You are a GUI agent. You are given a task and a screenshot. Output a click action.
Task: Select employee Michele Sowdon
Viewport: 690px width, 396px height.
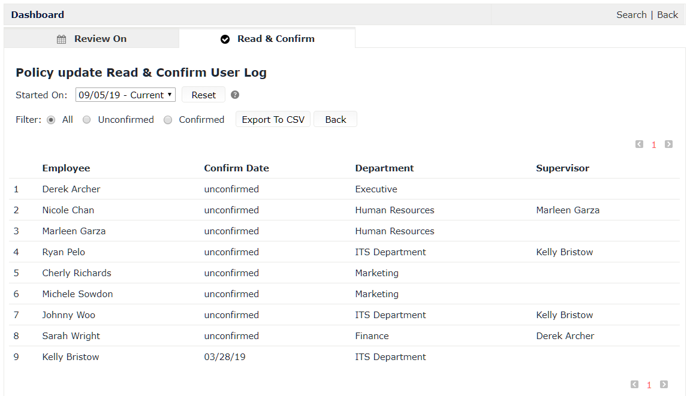[77, 294]
